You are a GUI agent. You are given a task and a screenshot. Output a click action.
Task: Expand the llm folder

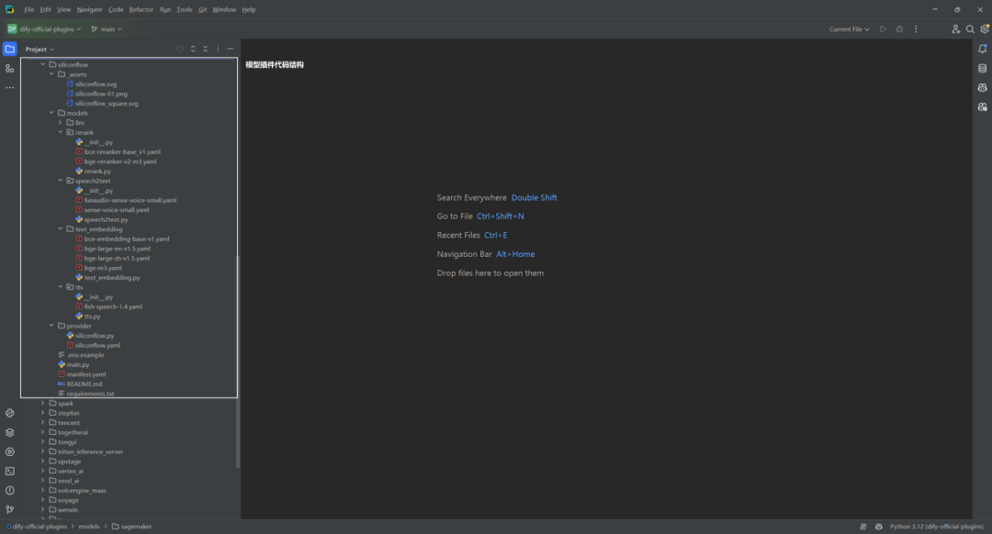click(61, 123)
